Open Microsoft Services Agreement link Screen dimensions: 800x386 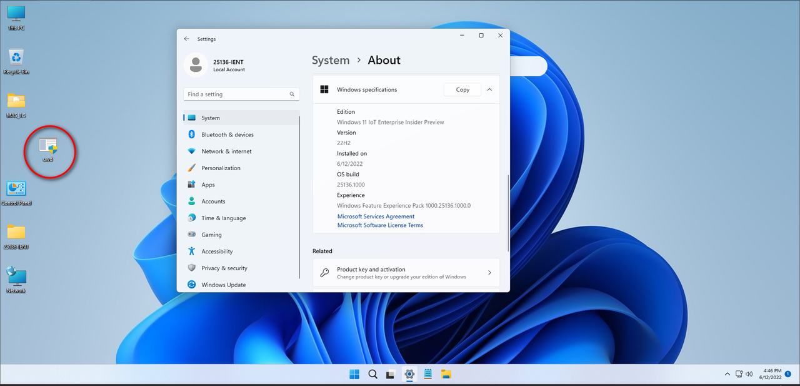[376, 216]
